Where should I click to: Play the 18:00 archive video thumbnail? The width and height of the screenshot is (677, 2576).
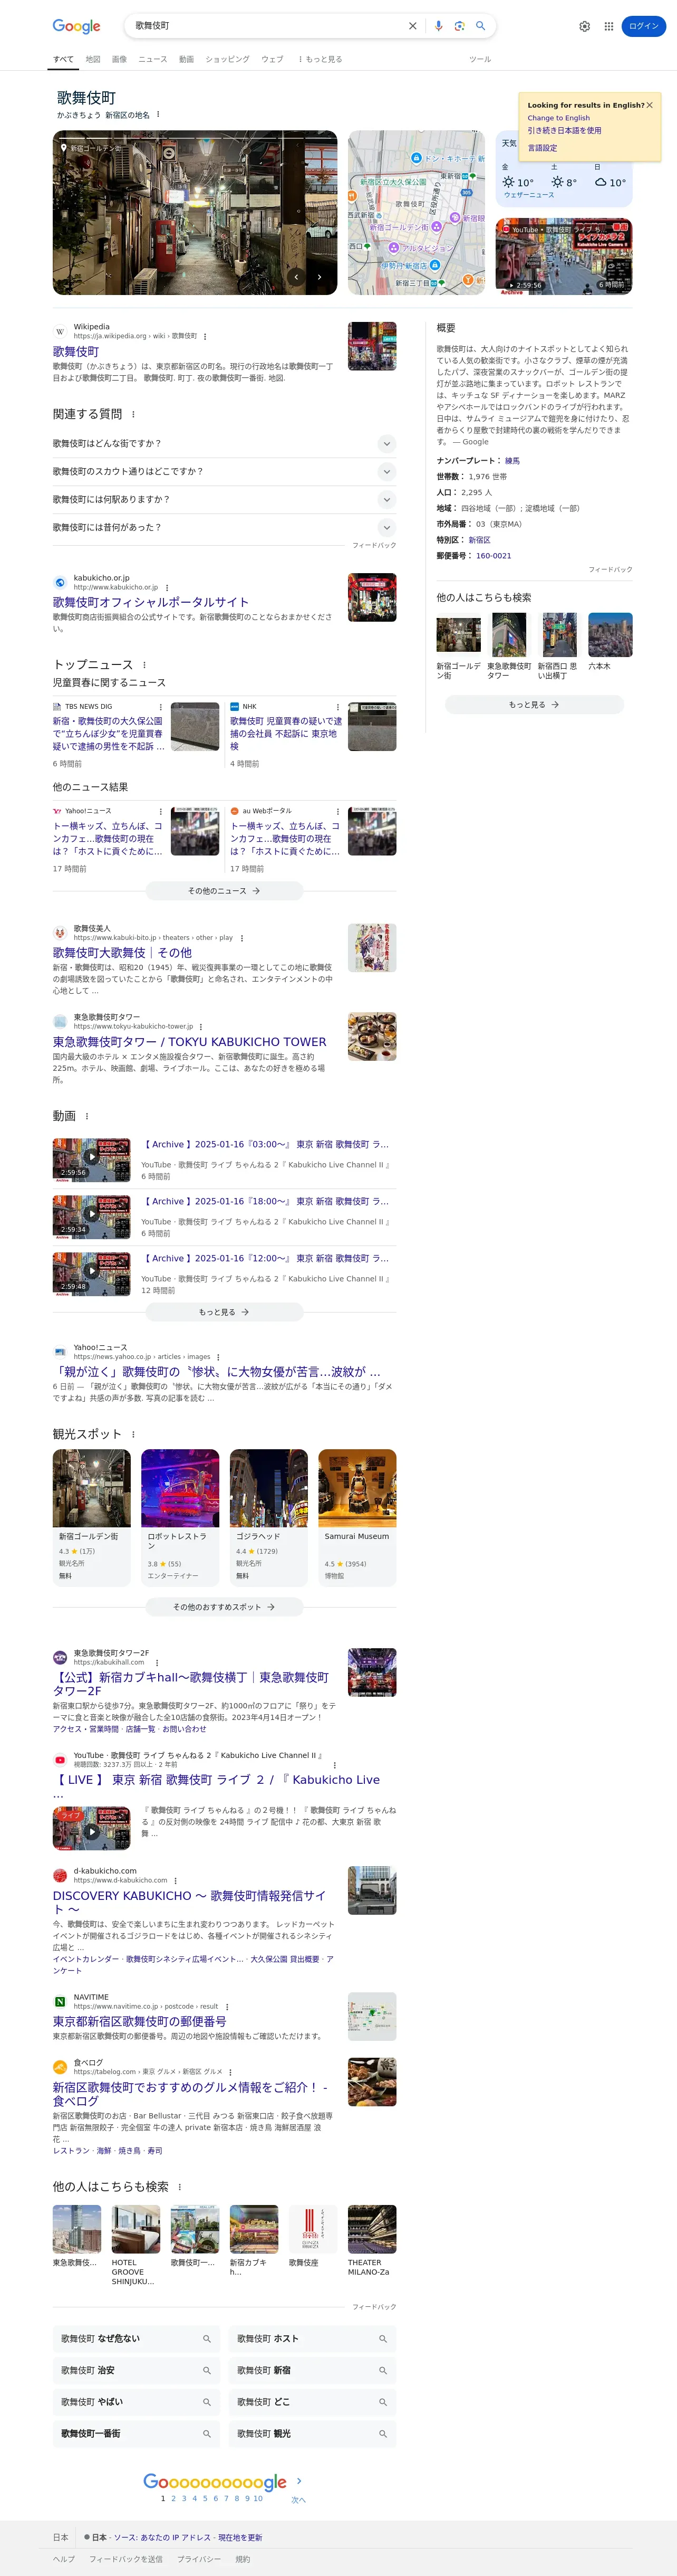(x=91, y=1217)
